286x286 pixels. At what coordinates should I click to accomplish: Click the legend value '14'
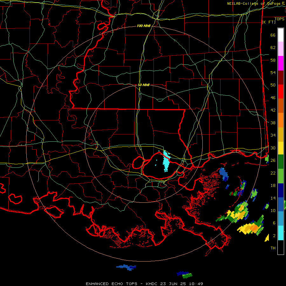click(x=273, y=198)
